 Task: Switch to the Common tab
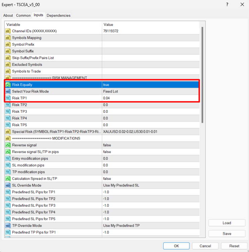pos(23,15)
